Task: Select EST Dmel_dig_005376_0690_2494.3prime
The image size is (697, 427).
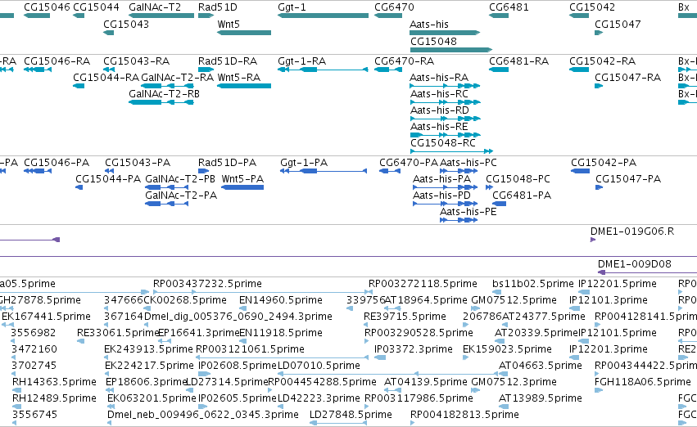Action: click(x=238, y=317)
